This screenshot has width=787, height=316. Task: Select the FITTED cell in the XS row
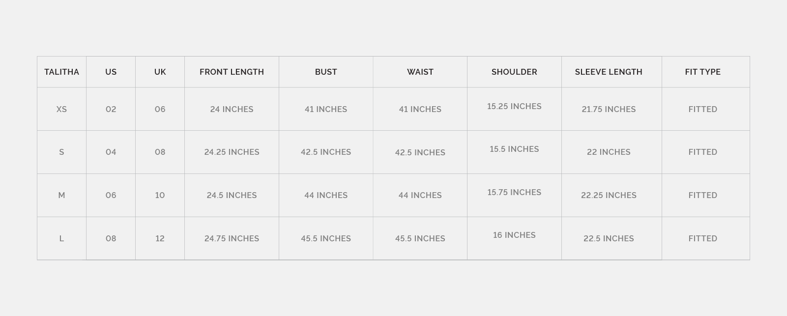click(703, 110)
